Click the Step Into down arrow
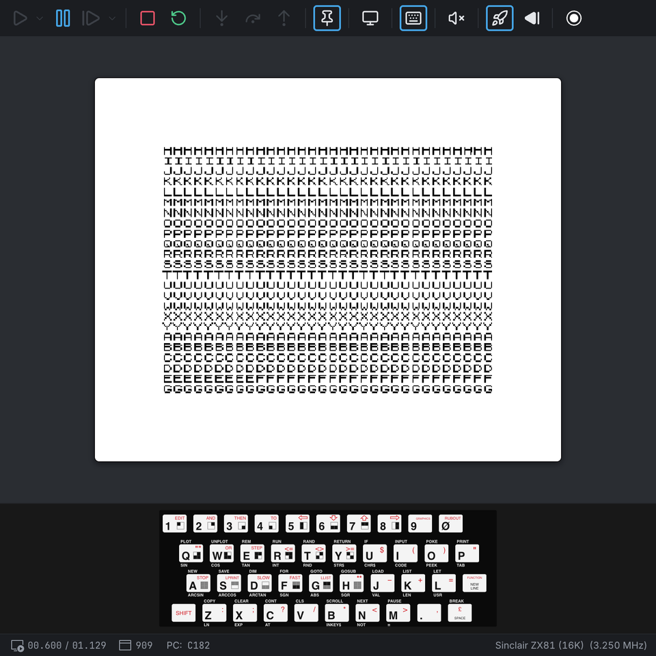 click(x=221, y=18)
